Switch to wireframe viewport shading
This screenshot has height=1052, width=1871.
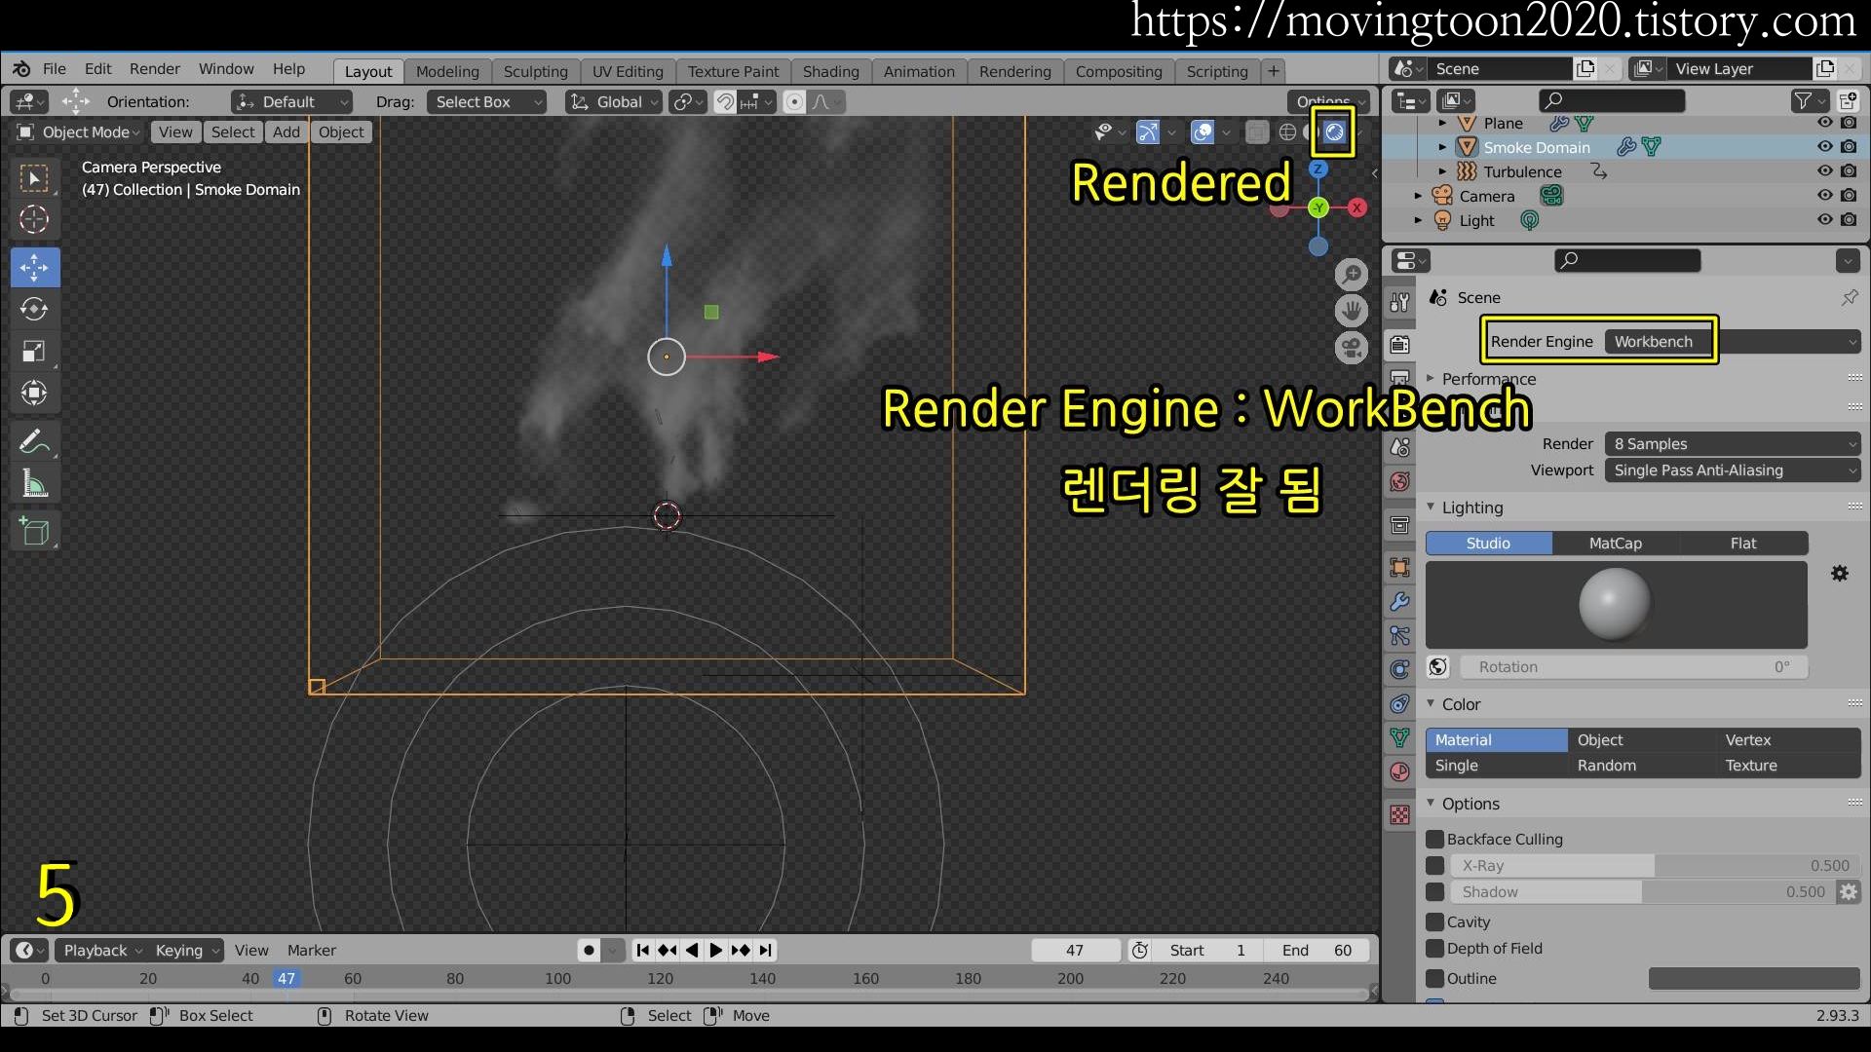(x=1287, y=131)
